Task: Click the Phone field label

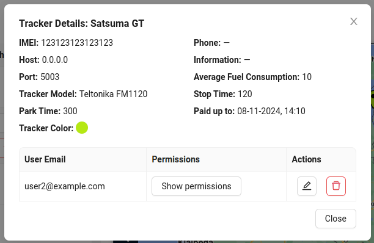Action: [x=207, y=43]
